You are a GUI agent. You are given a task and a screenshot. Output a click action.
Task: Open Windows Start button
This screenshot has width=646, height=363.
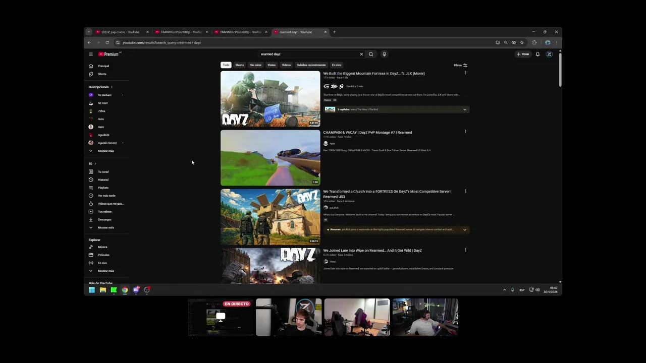[92, 290]
